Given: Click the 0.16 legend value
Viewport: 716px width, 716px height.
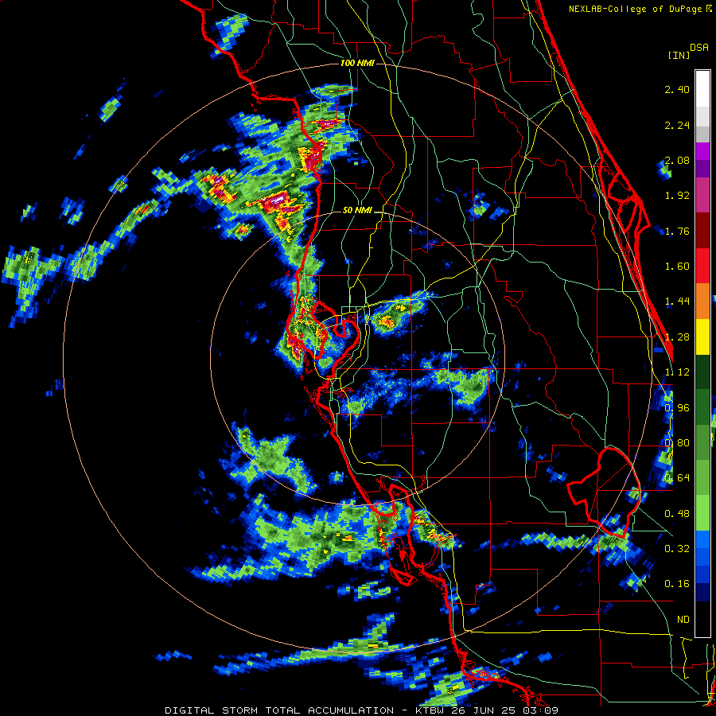Looking at the screenshot, I should click(x=677, y=584).
